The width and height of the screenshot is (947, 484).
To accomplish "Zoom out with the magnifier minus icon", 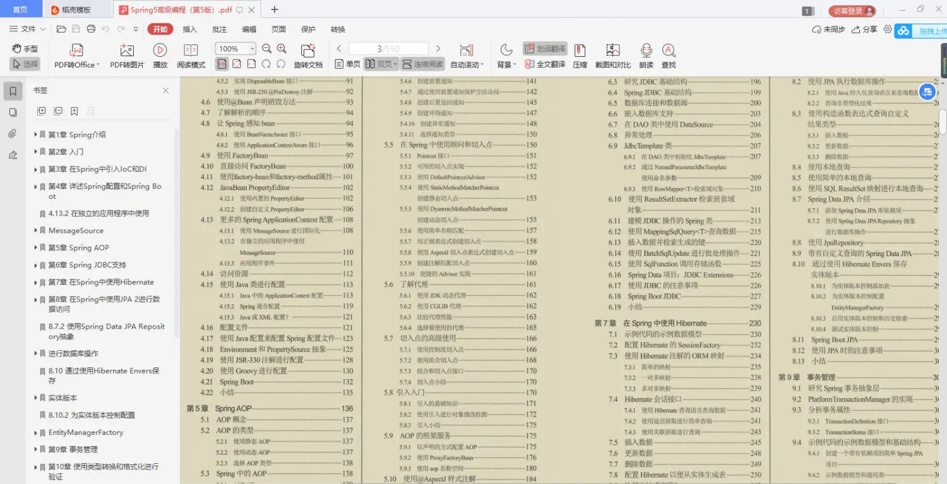I will [266, 49].
